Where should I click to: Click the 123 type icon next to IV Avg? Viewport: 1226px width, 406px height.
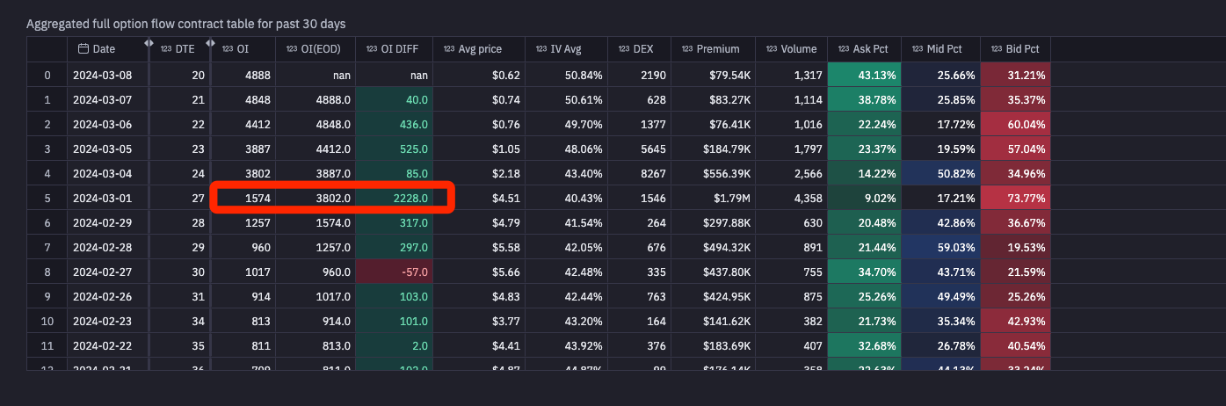[x=541, y=49]
